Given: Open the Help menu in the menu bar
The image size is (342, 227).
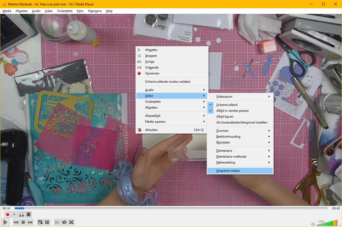Looking at the screenshot, I should [x=109, y=11].
